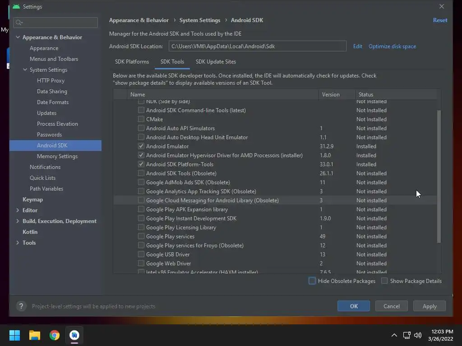The width and height of the screenshot is (462, 346).
Task: Enable Android Auto API Simulators checkbox
Action: click(141, 128)
